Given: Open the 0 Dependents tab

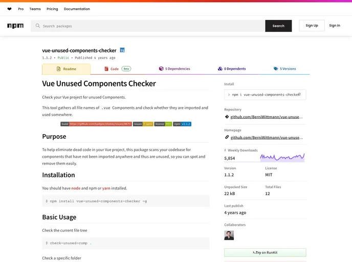Looking at the screenshot, I should coord(232,69).
